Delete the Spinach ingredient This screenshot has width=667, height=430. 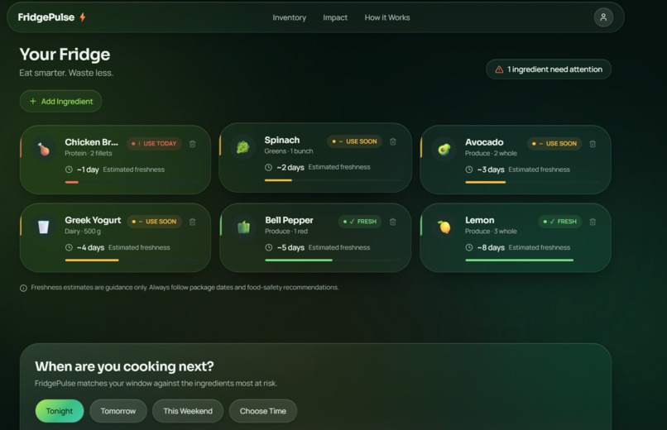pos(393,141)
